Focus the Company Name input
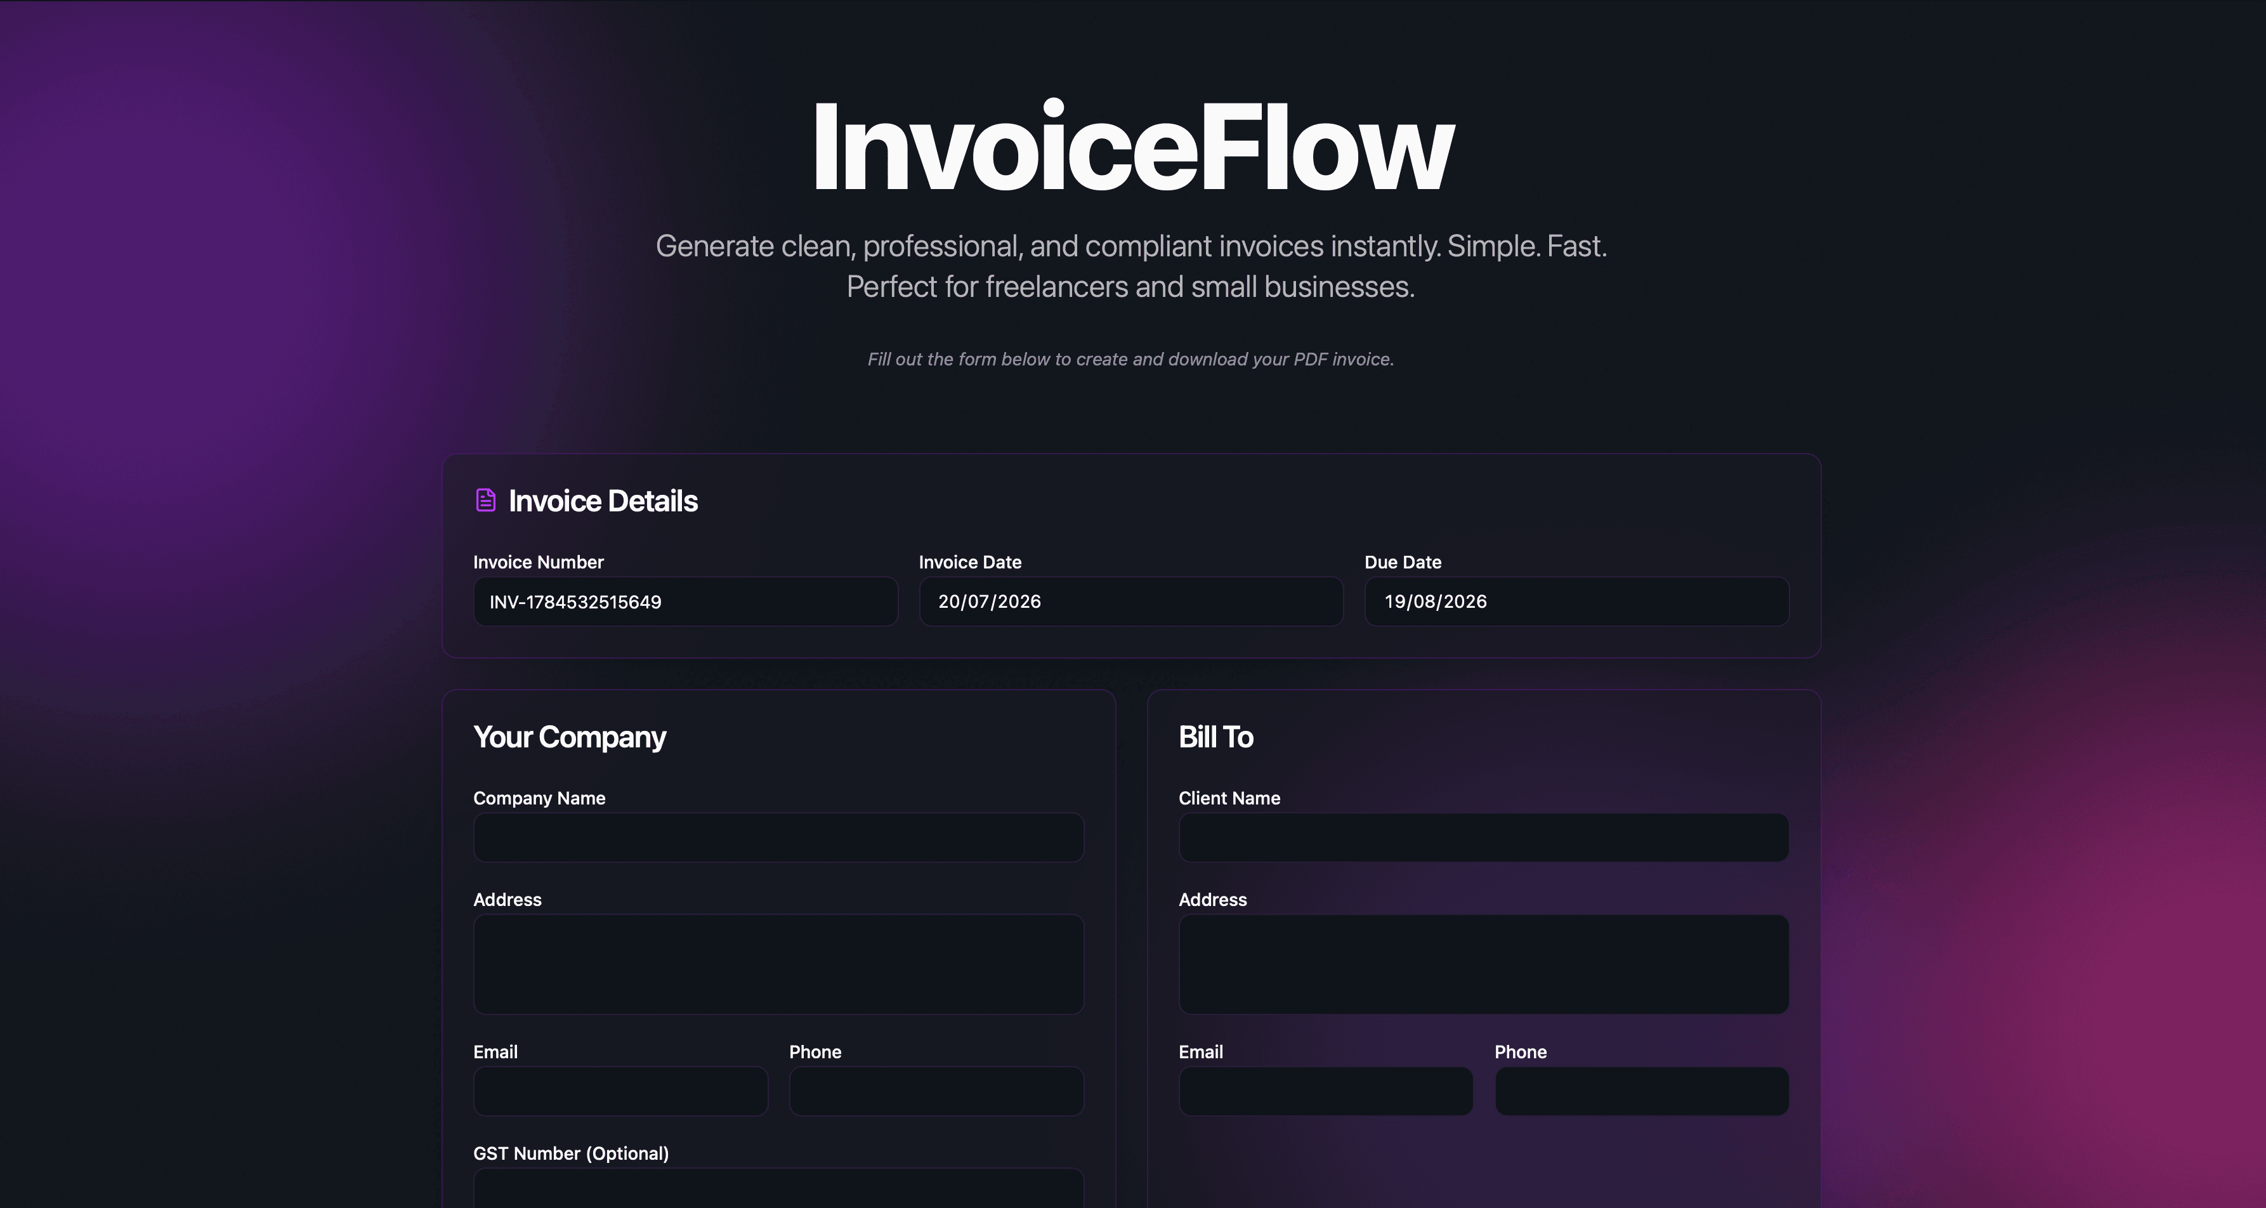 coord(778,837)
